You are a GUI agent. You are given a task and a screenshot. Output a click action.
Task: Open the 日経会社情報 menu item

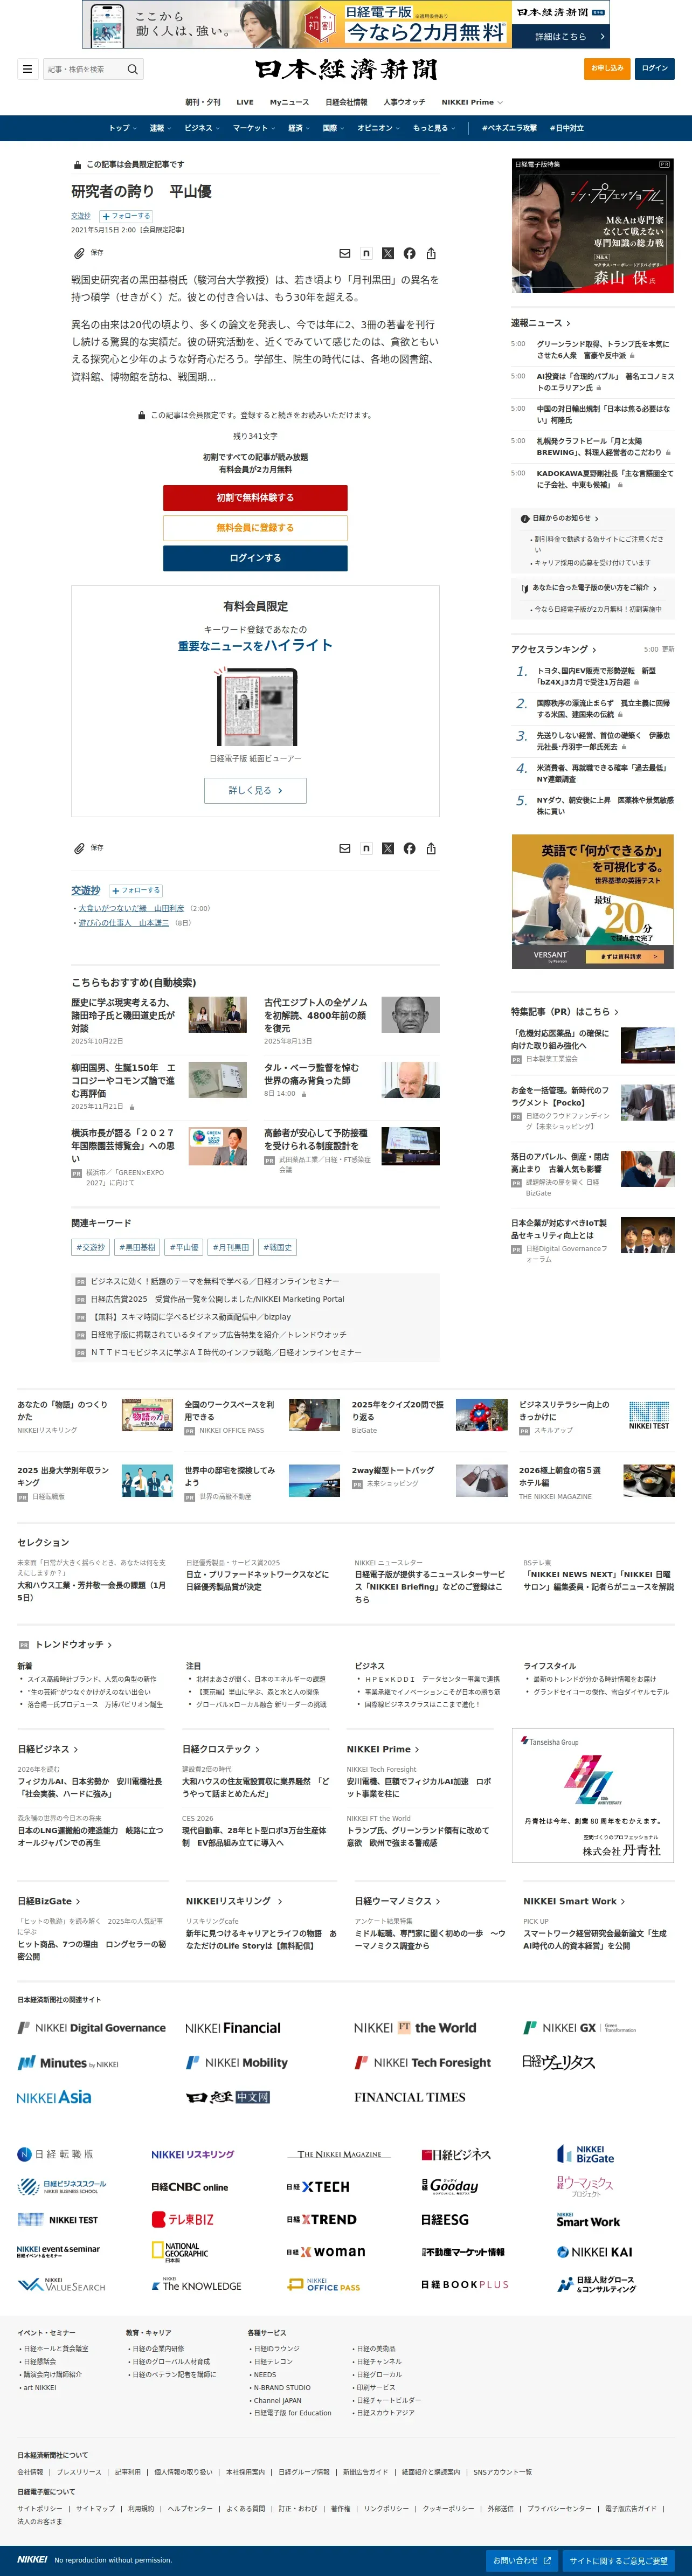(346, 102)
